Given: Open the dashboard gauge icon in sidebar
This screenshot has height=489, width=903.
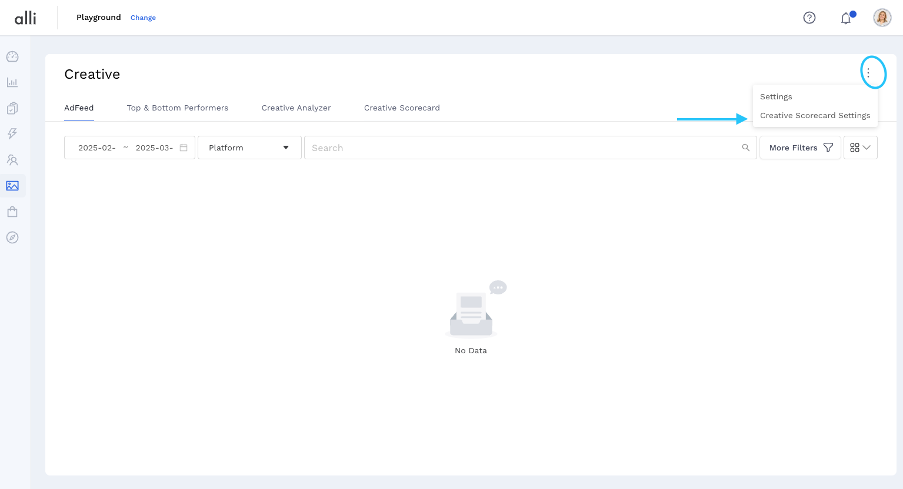Looking at the screenshot, I should tap(12, 56).
